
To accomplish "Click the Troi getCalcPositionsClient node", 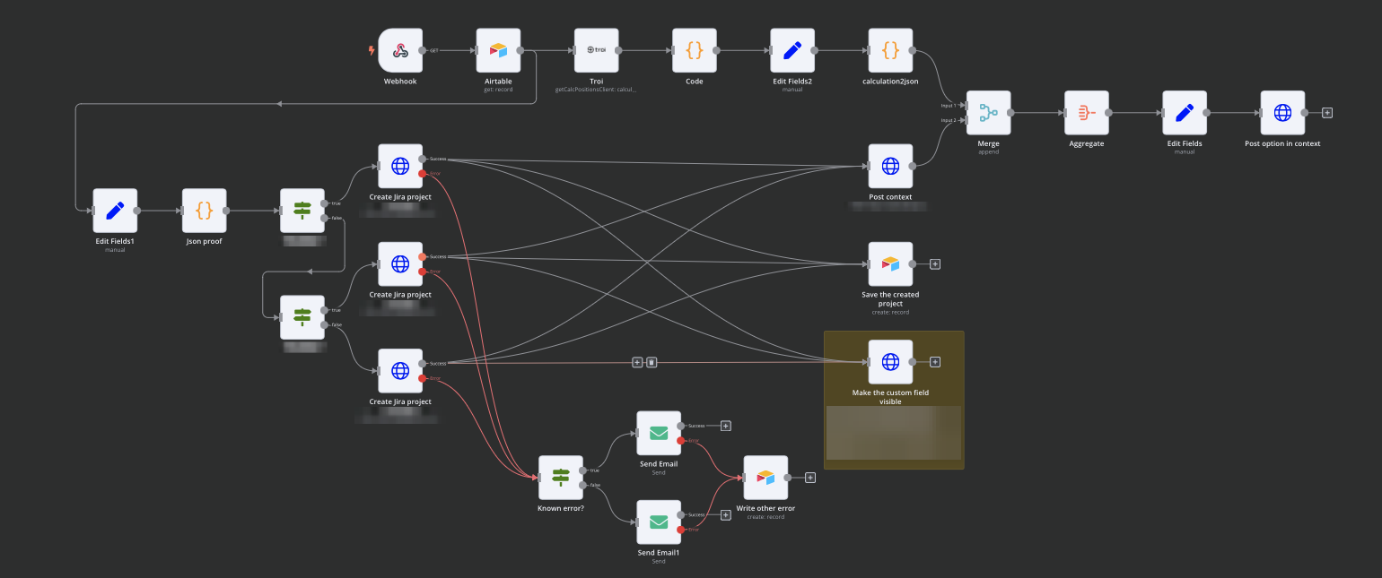I will [x=597, y=51].
